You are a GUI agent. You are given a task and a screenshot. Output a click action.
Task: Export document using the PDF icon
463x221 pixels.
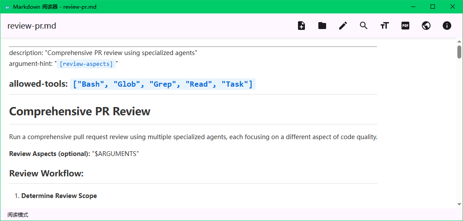(x=405, y=26)
